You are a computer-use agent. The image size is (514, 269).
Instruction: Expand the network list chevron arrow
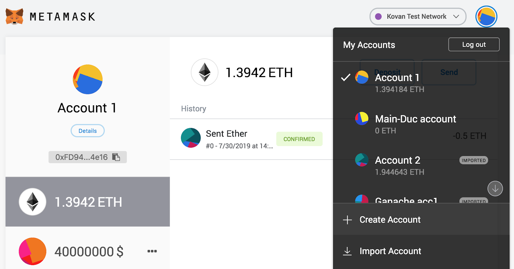point(456,16)
